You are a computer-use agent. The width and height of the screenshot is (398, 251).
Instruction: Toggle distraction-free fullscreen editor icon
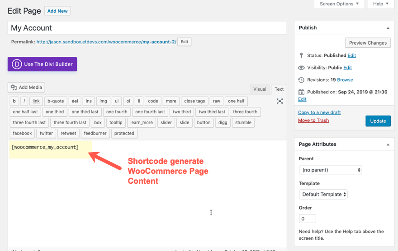click(x=280, y=101)
